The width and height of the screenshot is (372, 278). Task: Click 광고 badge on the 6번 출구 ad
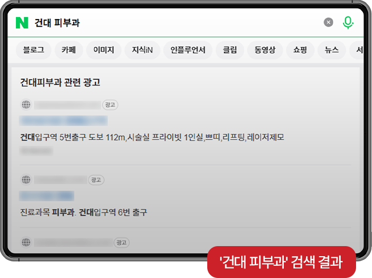(96, 180)
